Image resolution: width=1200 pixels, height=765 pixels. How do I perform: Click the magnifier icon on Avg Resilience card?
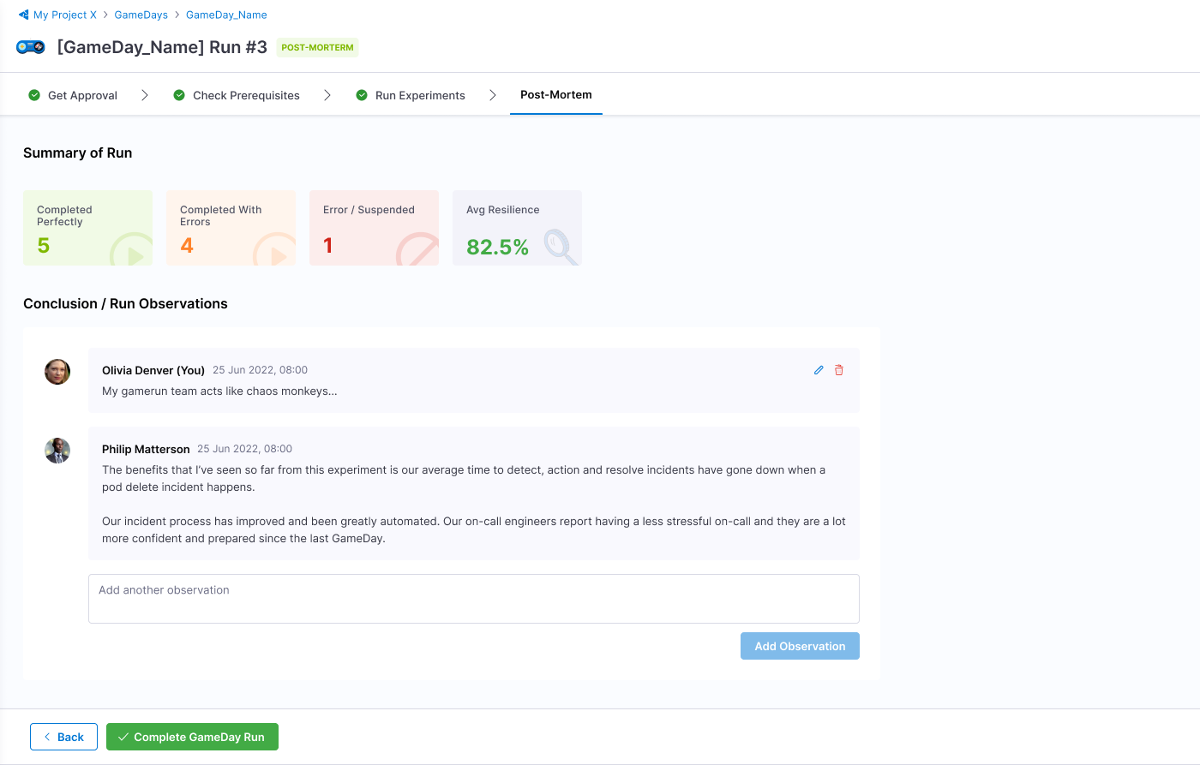(559, 246)
